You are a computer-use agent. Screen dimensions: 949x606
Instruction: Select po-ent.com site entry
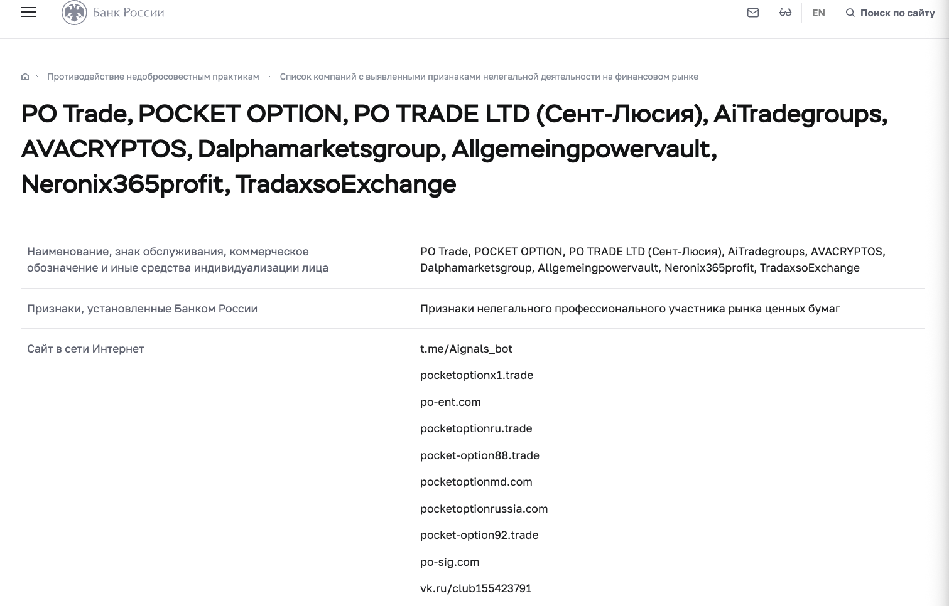coord(450,402)
